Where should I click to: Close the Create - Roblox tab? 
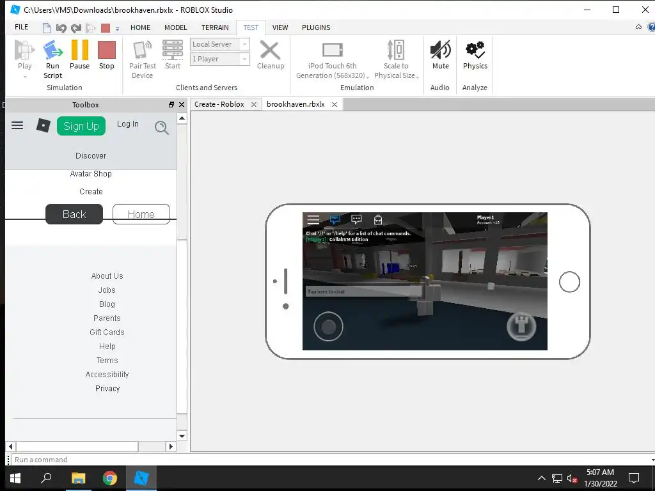point(253,104)
